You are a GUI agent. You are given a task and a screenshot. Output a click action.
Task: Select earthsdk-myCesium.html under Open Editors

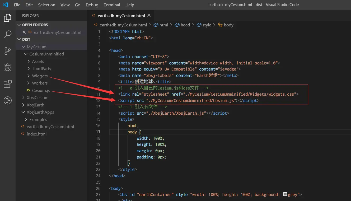pos(51,32)
